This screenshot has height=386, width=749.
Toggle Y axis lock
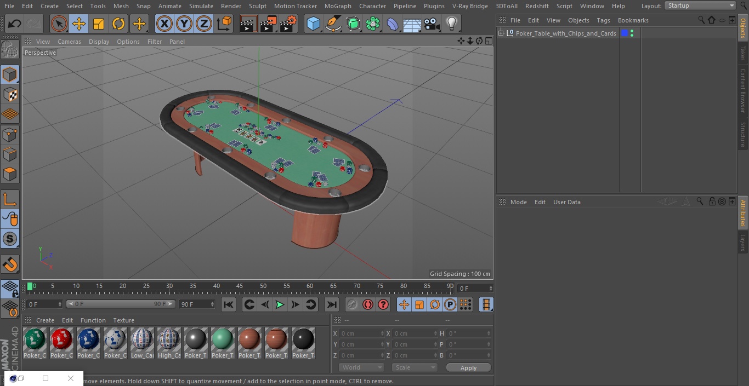click(x=184, y=24)
